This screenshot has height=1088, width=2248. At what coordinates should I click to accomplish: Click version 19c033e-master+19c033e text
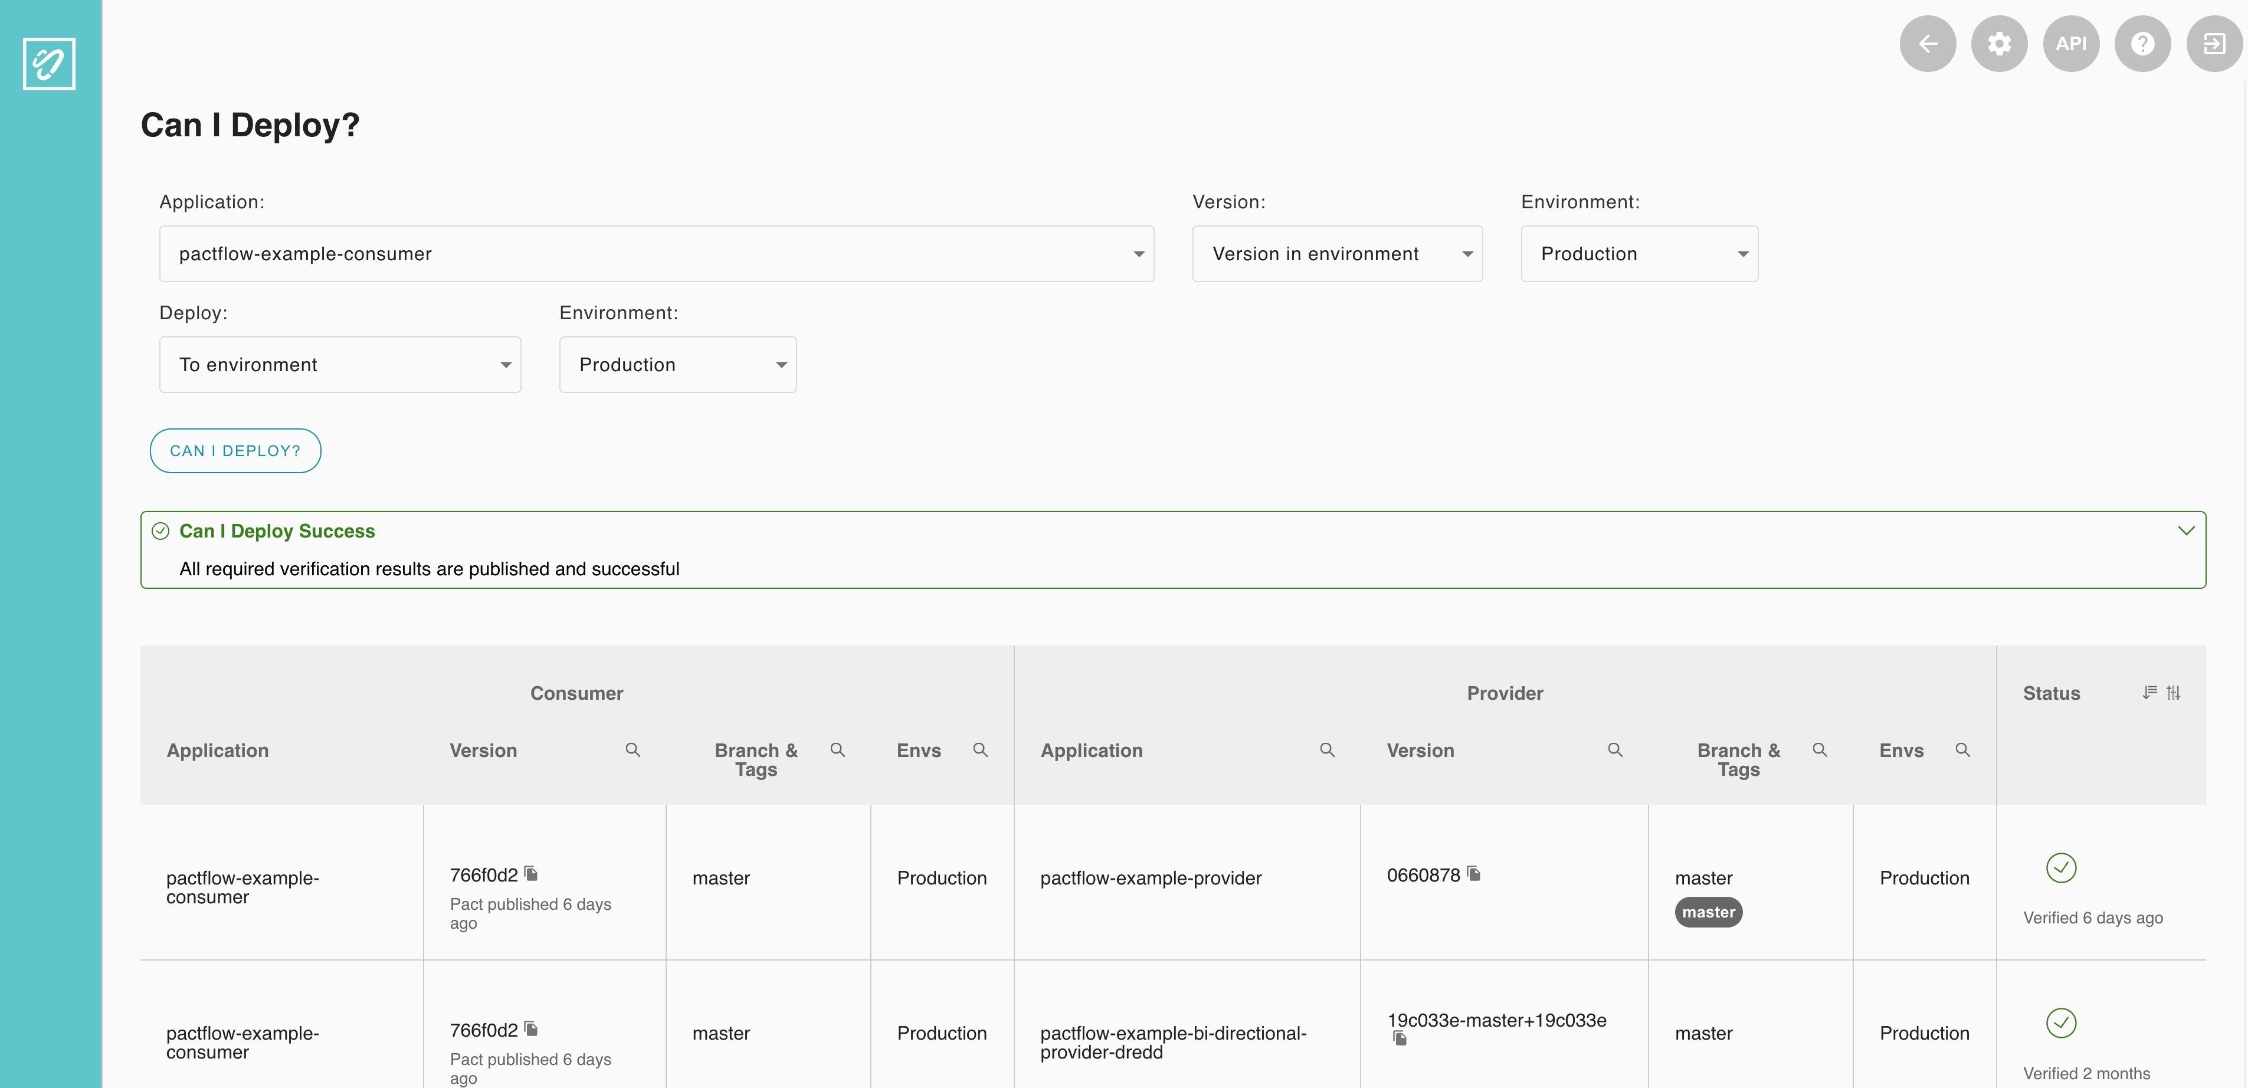pos(1497,1021)
